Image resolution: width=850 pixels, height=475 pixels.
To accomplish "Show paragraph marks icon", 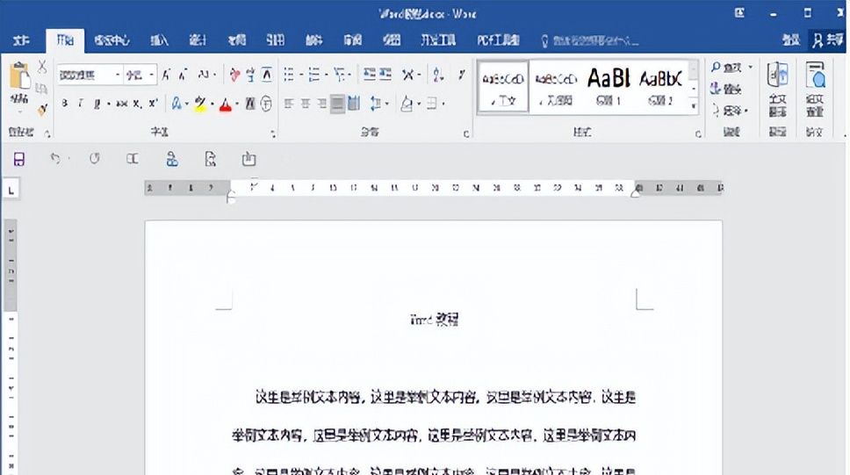I will 461,75.
